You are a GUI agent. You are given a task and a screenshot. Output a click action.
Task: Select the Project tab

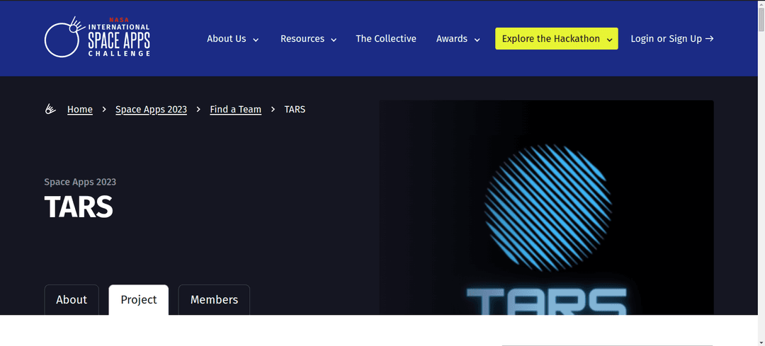(139, 300)
